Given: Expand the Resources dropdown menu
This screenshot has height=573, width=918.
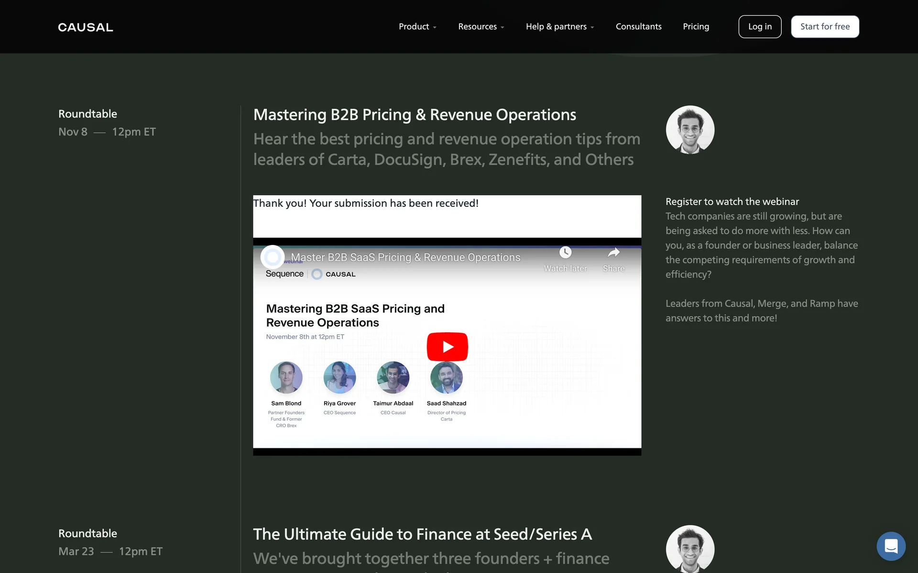Looking at the screenshot, I should (x=481, y=27).
